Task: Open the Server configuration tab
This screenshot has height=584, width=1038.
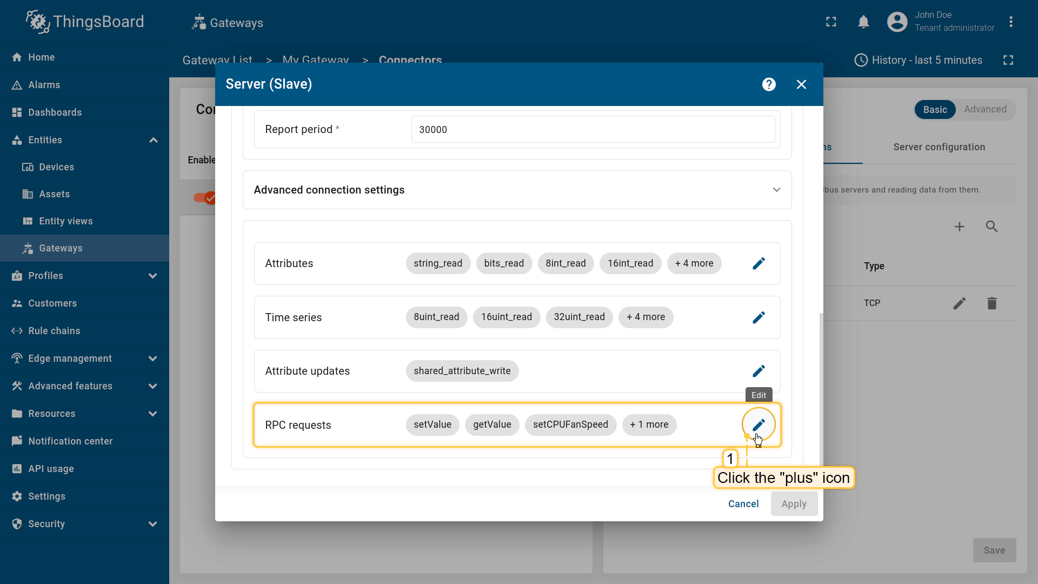Action: tap(939, 147)
